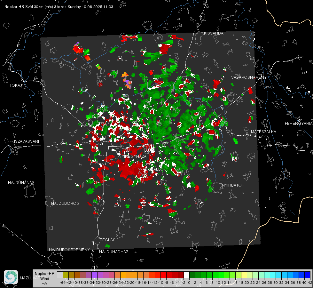Click the Napkor-HR legend label
Screen dimensions: 313x288
pos(44,274)
